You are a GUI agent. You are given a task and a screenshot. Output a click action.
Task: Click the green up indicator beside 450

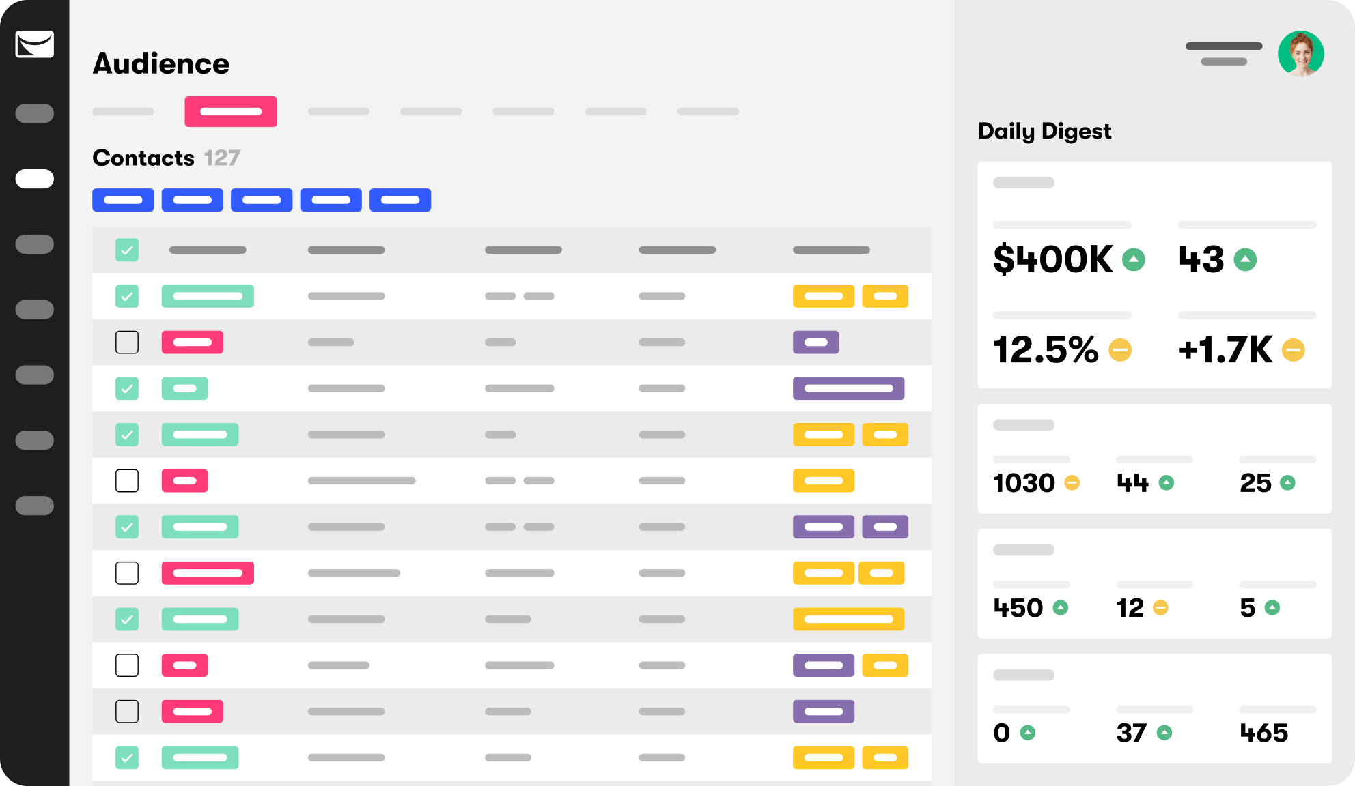(1060, 607)
